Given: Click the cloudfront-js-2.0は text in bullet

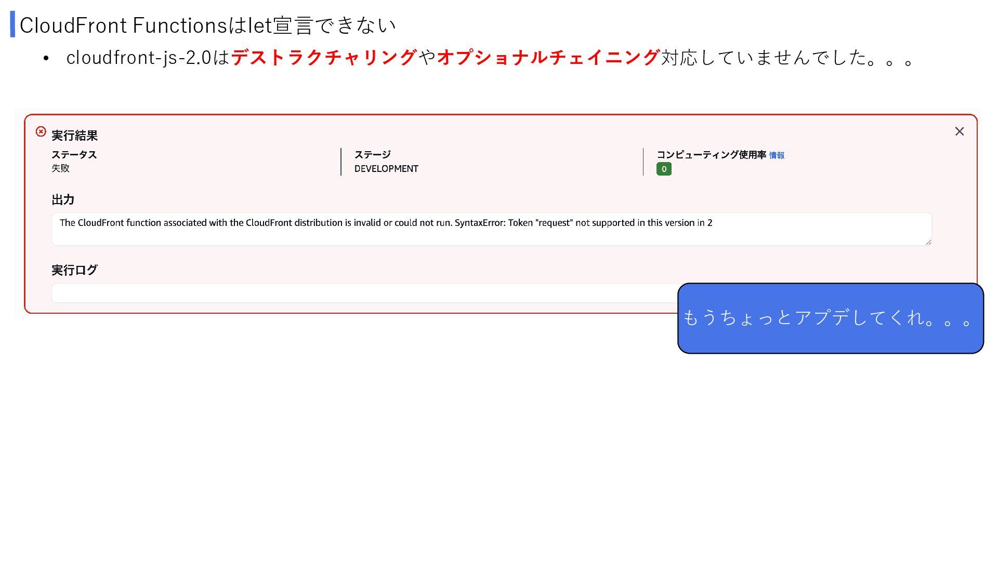Looking at the screenshot, I should (x=148, y=57).
